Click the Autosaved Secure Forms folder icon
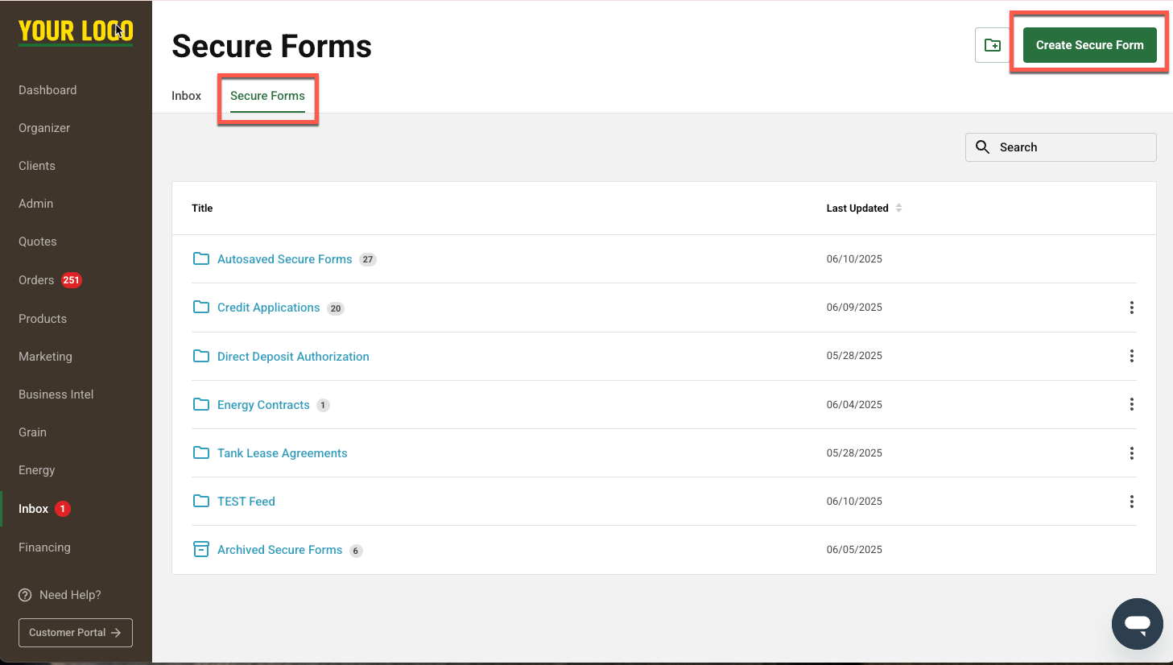1173x665 pixels. click(x=201, y=258)
